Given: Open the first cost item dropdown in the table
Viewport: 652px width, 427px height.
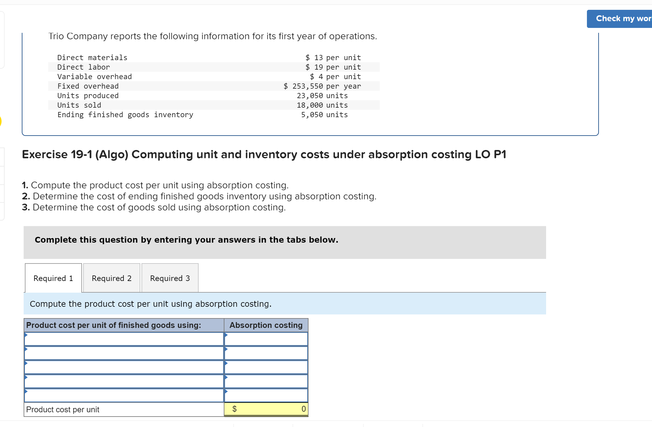Looking at the screenshot, I should coord(123,339).
